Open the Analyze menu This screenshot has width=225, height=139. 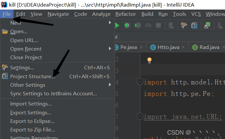click(101, 14)
